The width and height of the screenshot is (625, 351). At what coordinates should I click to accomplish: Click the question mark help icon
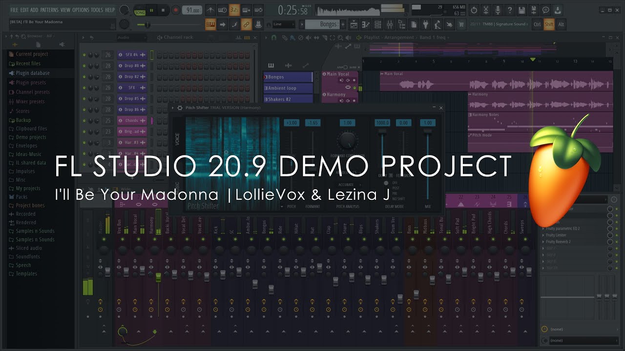[x=510, y=10]
